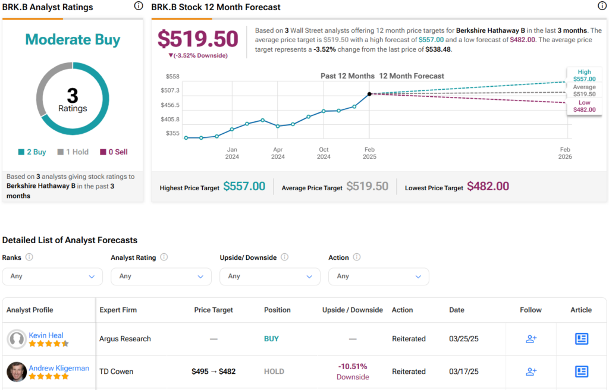The image size is (609, 390).
Task: Click TD Cowen firm cell
Action: 116,372
